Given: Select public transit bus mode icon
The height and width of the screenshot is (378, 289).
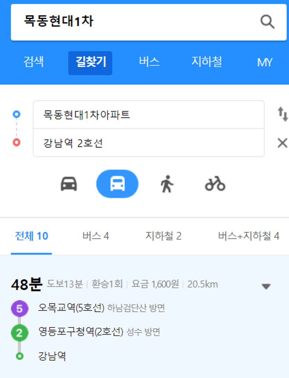Looking at the screenshot, I should pos(117,184).
